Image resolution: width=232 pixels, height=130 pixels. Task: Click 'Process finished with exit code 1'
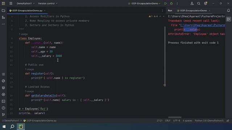[193, 43]
